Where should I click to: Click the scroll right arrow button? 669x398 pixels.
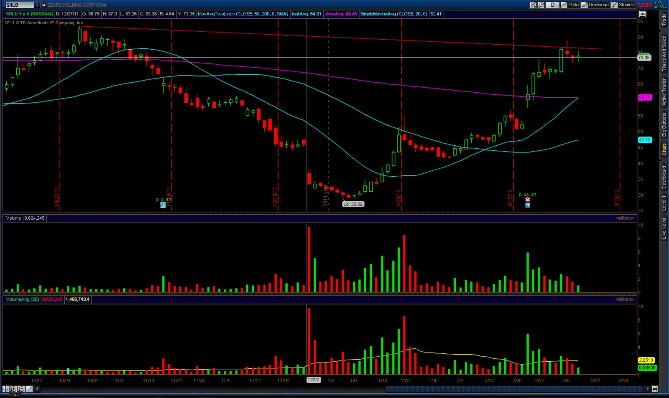pos(647,389)
